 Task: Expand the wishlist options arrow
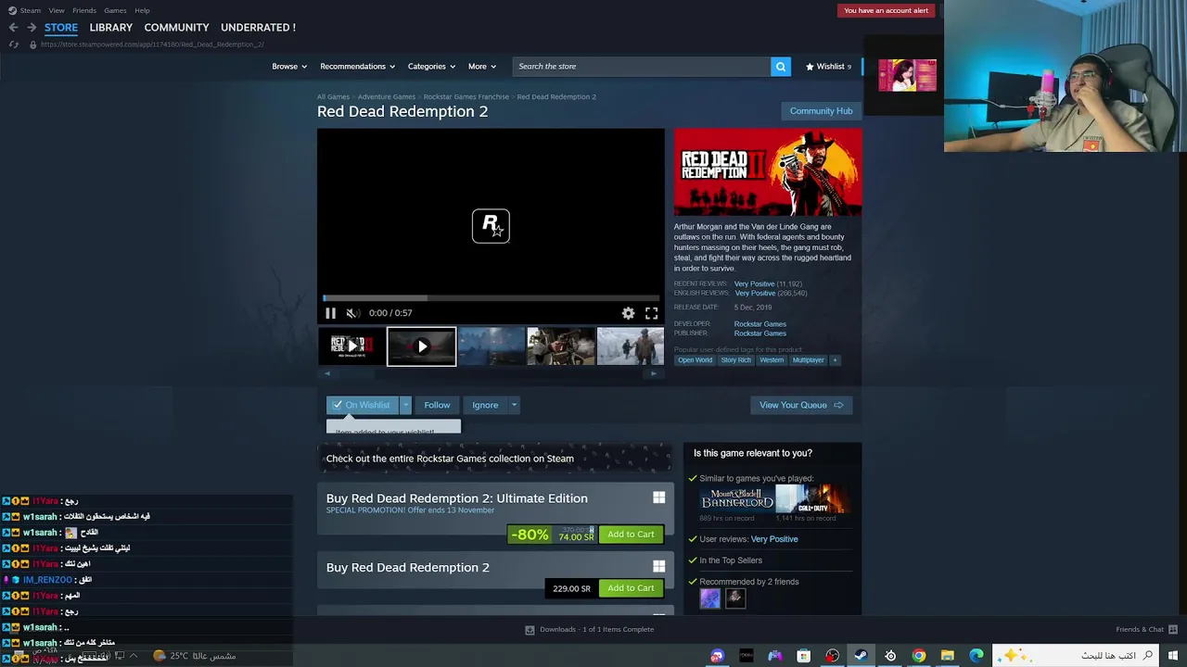click(405, 405)
